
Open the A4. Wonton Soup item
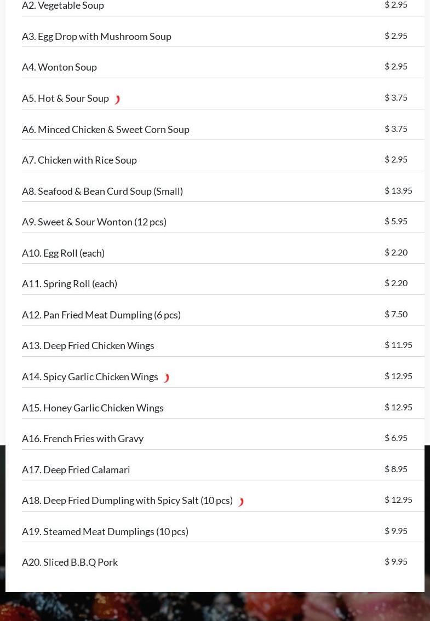coord(59,67)
